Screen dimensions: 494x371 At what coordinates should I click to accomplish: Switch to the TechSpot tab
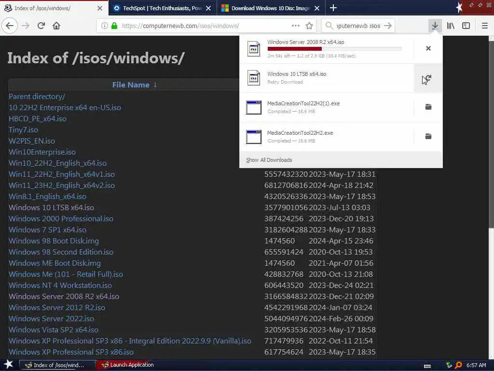click(163, 8)
